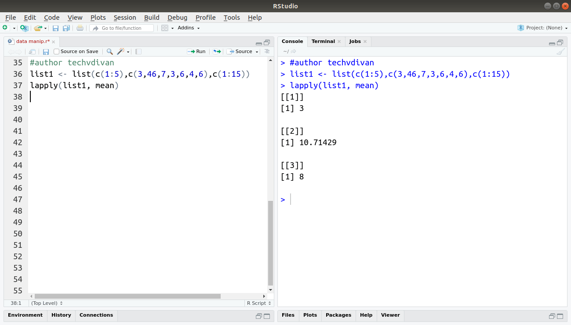Toggle the document outline icon
This screenshot has height=325, width=571.
267,51
